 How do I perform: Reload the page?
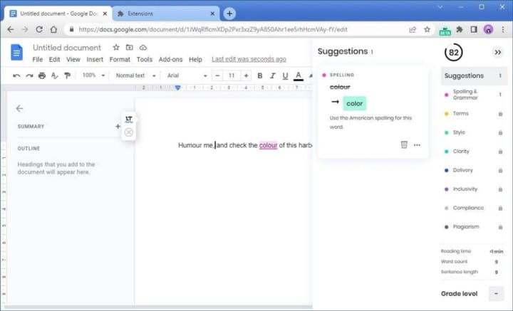pyautogui.click(x=39, y=29)
